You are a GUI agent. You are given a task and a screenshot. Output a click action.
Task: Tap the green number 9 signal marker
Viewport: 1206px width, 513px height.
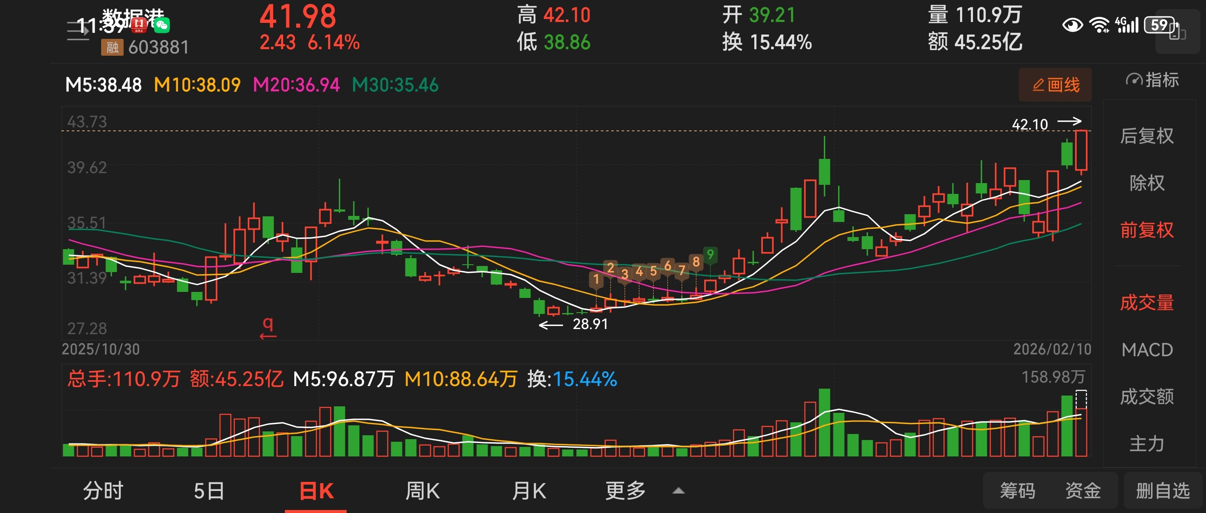[710, 254]
